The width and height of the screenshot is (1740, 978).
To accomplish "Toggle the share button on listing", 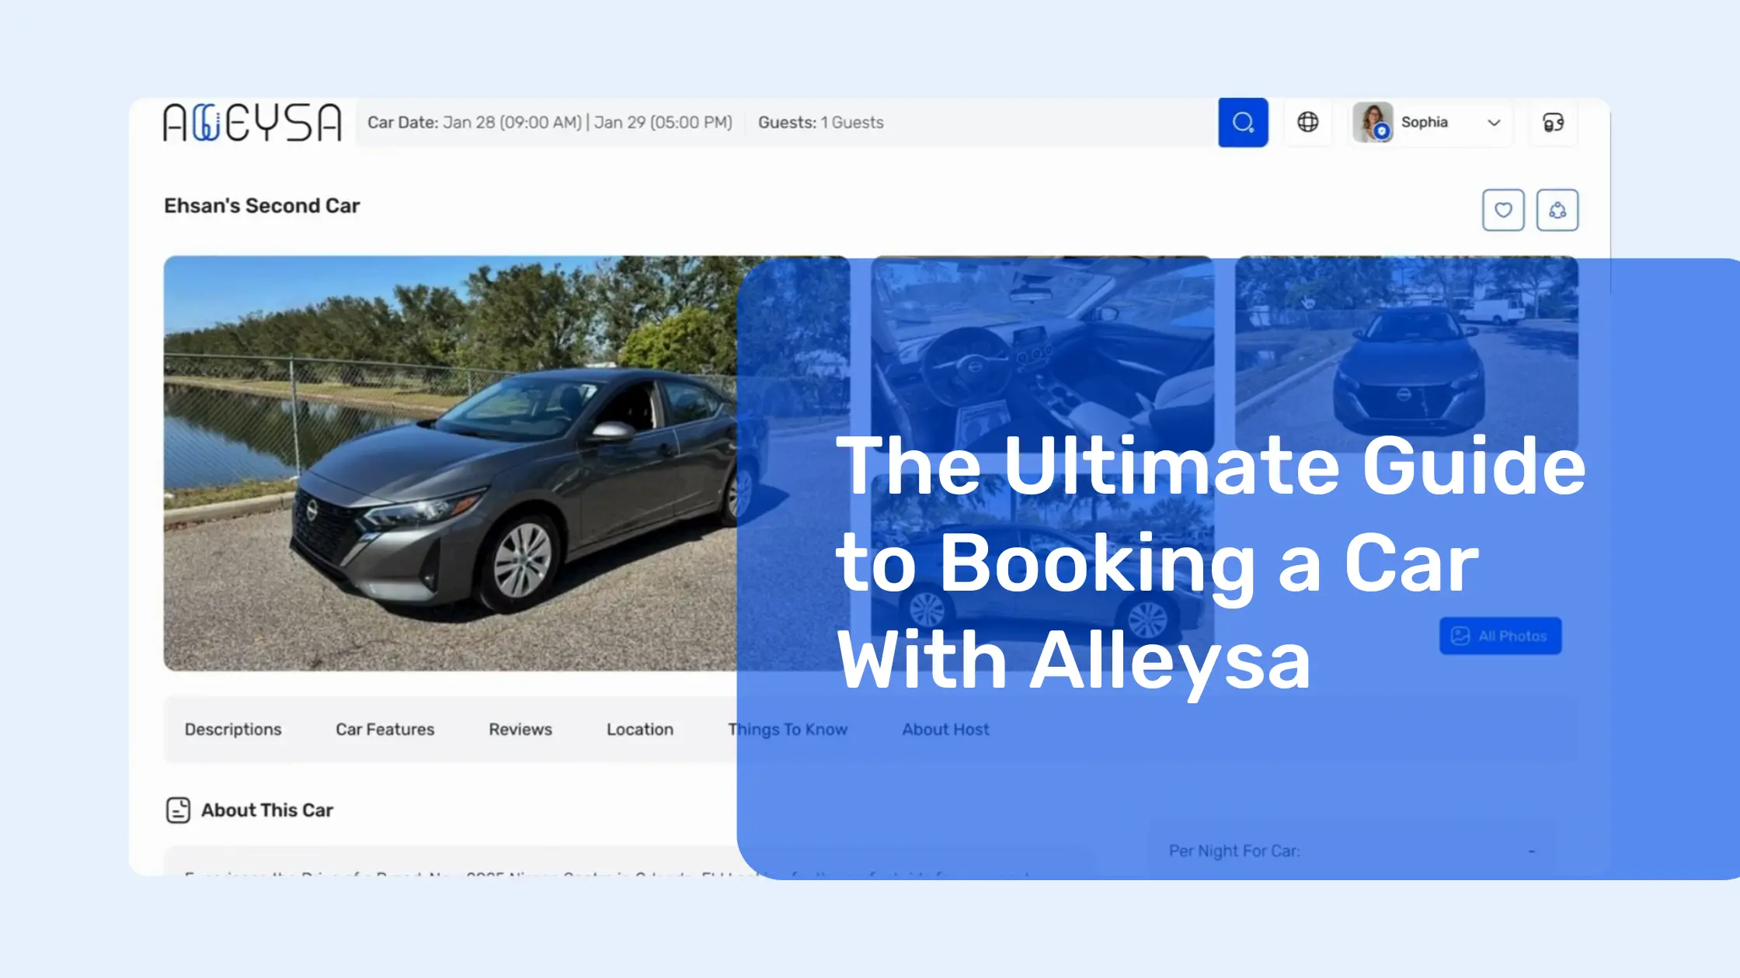I will coord(1557,209).
